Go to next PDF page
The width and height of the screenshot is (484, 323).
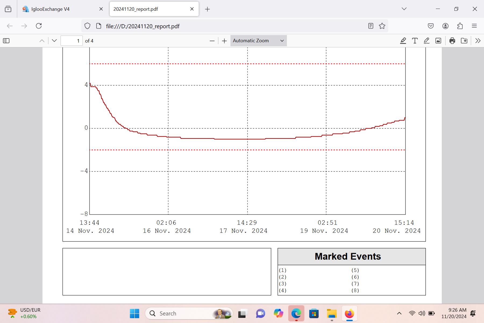pyautogui.click(x=54, y=41)
